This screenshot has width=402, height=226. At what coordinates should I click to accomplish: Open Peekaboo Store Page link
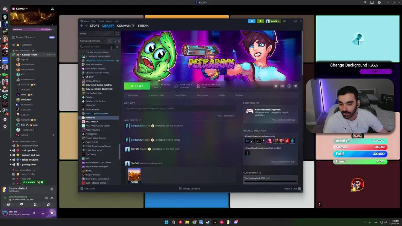133,95
